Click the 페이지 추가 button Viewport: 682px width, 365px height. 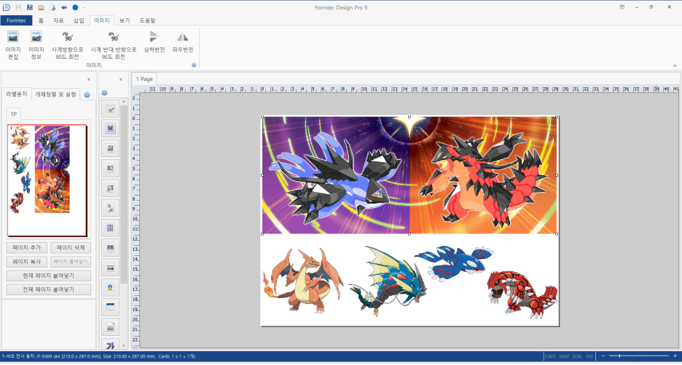coord(26,247)
